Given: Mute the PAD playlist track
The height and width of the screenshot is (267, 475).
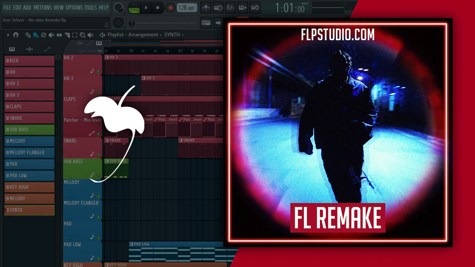Looking at the screenshot, I should 99,238.
